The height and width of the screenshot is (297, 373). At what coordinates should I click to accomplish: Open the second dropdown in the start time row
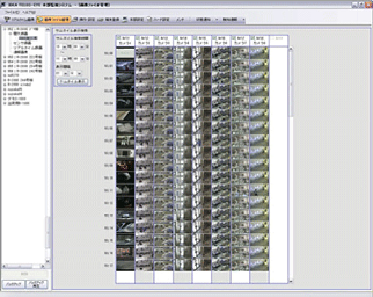82,47
